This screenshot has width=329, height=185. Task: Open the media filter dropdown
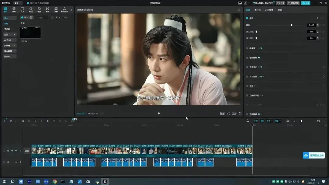[65, 18]
